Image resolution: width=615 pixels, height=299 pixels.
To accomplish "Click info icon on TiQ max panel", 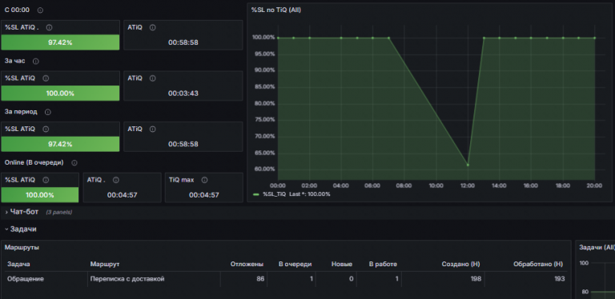I will 204,180.
